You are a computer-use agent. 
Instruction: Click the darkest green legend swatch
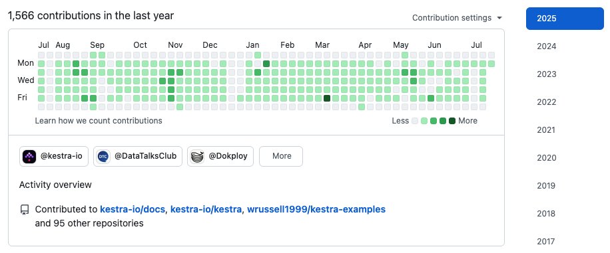point(452,121)
